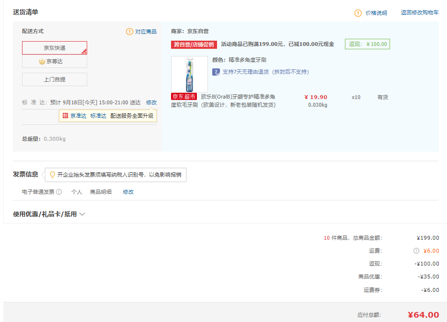Open the toothbrush product thumbnail

tap(189, 74)
